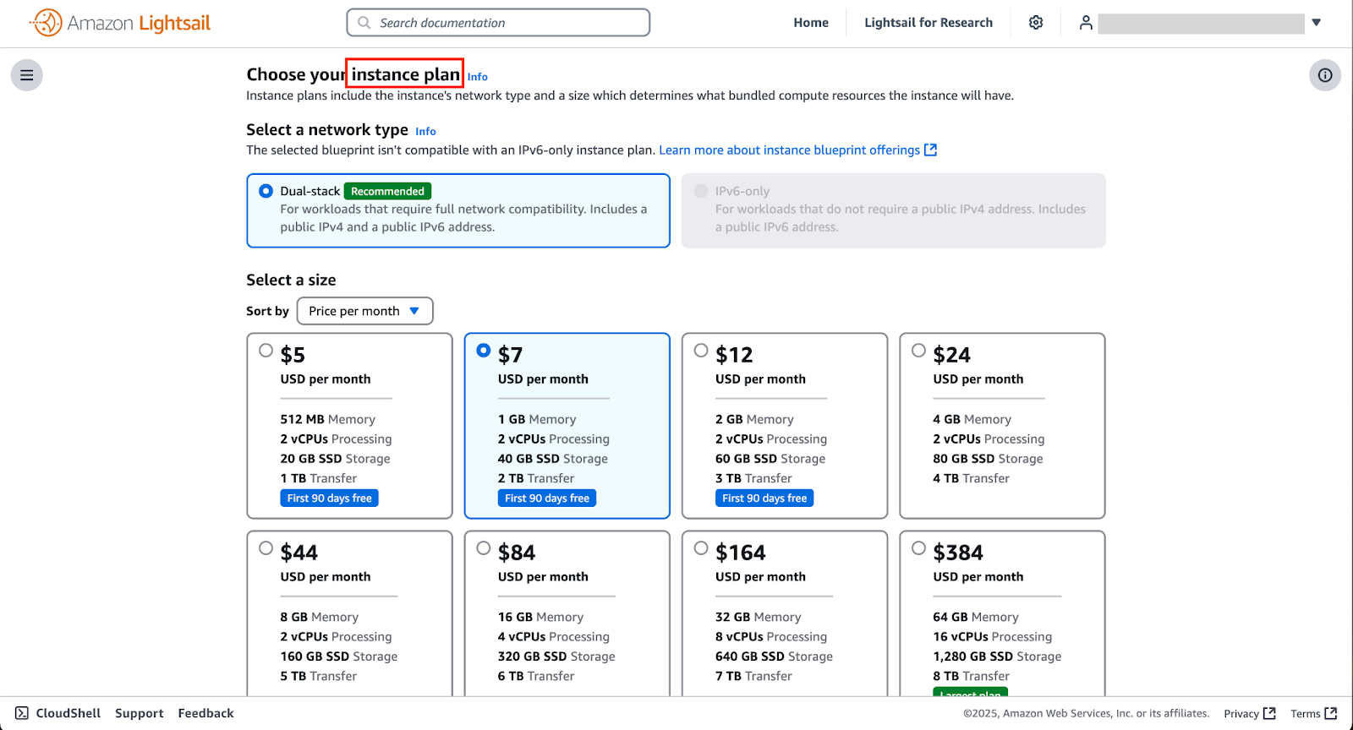Click the '1 GB Memory' text
Viewport: 1353px width, 730px height.
coord(537,419)
